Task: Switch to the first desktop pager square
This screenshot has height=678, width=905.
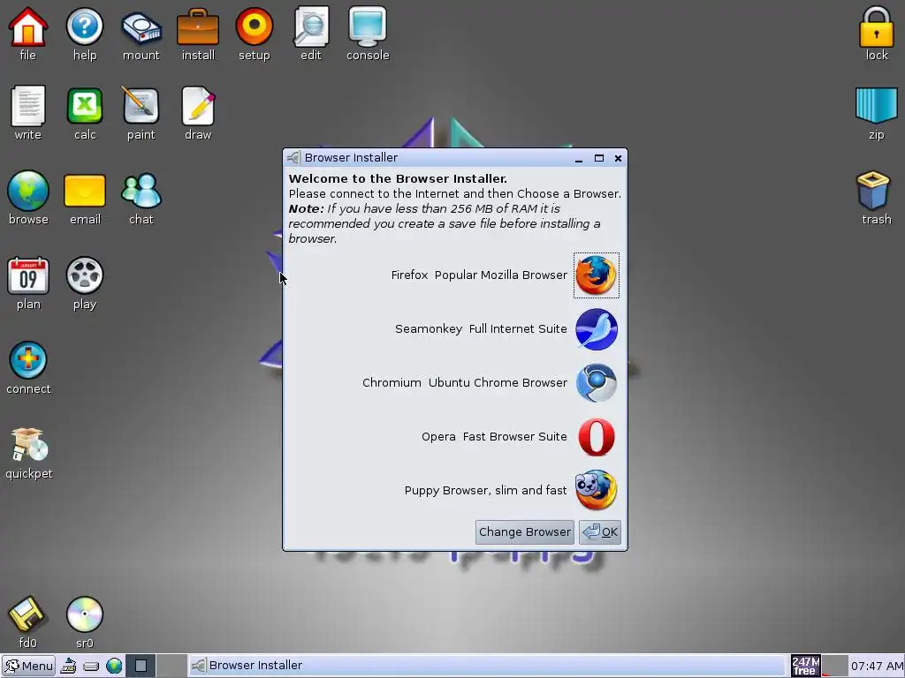Action: 141,666
